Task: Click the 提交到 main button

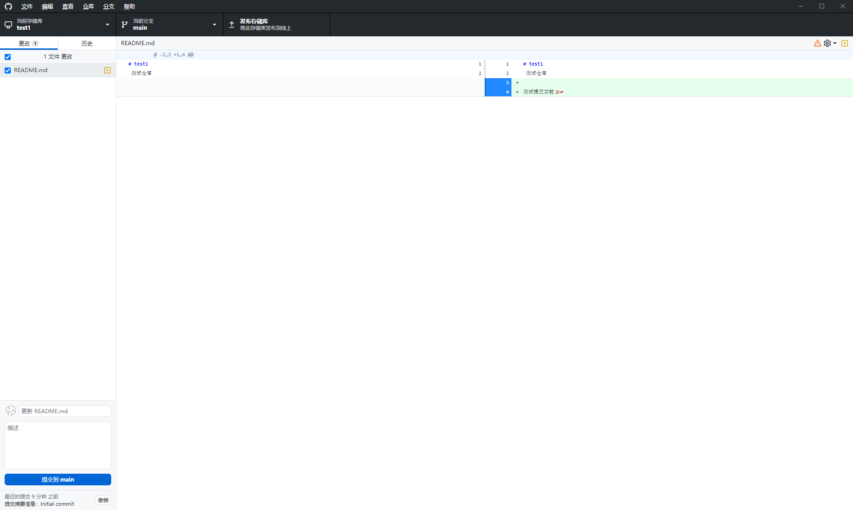Action: 57,479
